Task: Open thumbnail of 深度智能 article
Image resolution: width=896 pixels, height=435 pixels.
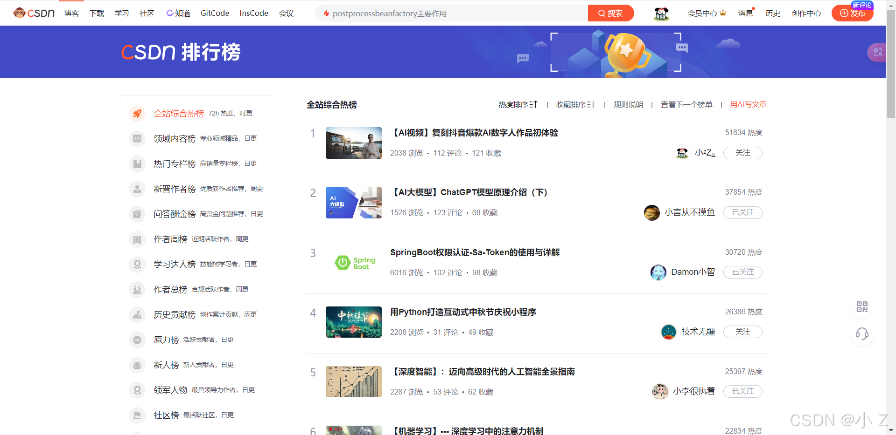Action: (x=354, y=382)
